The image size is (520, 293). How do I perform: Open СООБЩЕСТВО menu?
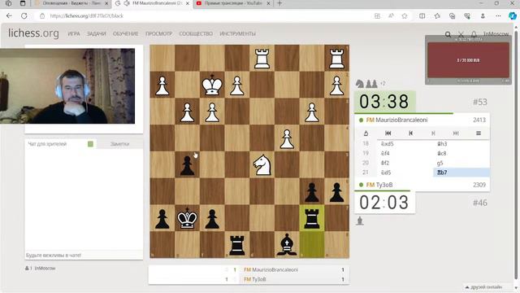pos(196,34)
